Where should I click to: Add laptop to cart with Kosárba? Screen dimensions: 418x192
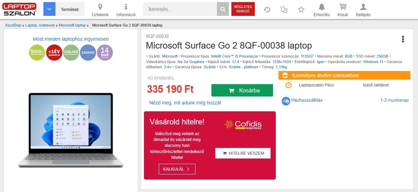242,90
